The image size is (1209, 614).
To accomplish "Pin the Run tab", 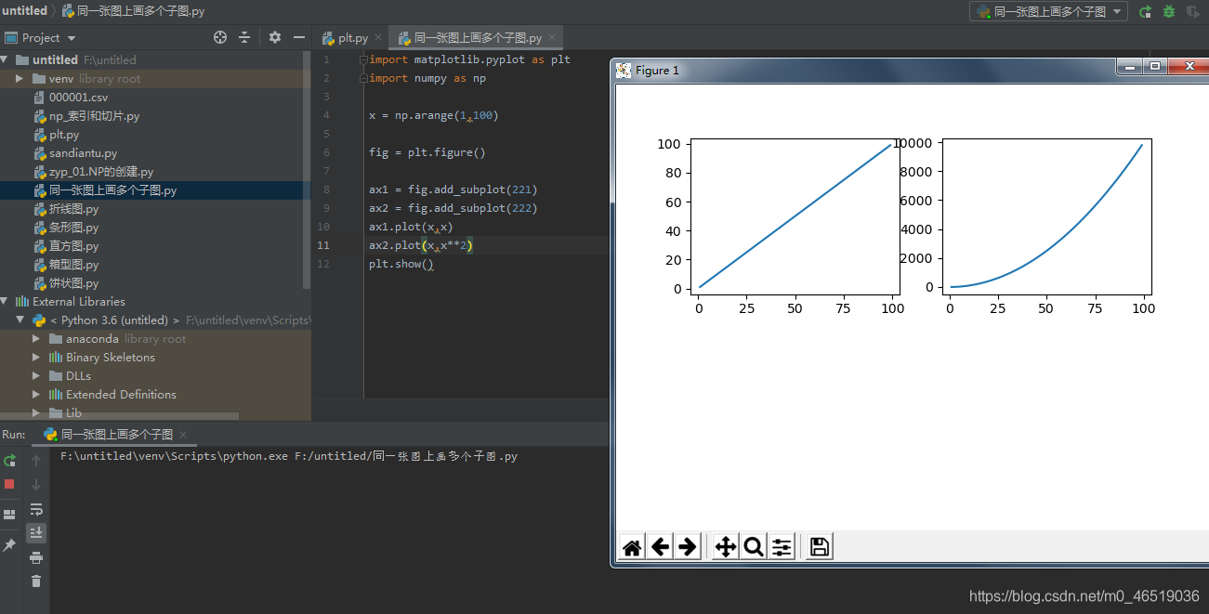I will 9,545.
